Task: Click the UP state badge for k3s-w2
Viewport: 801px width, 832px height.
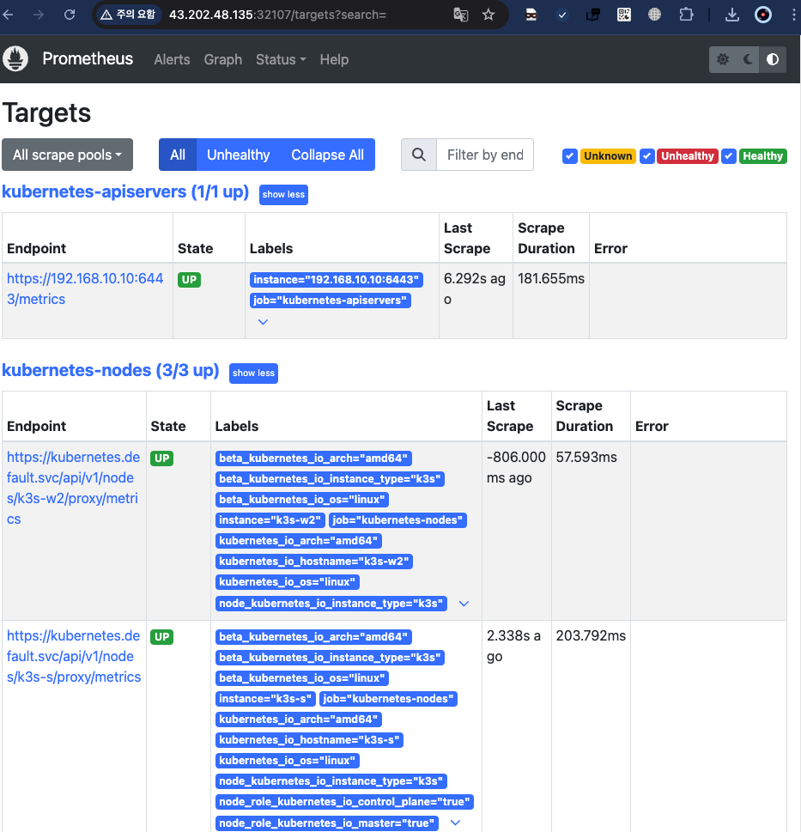Action: [x=161, y=458]
